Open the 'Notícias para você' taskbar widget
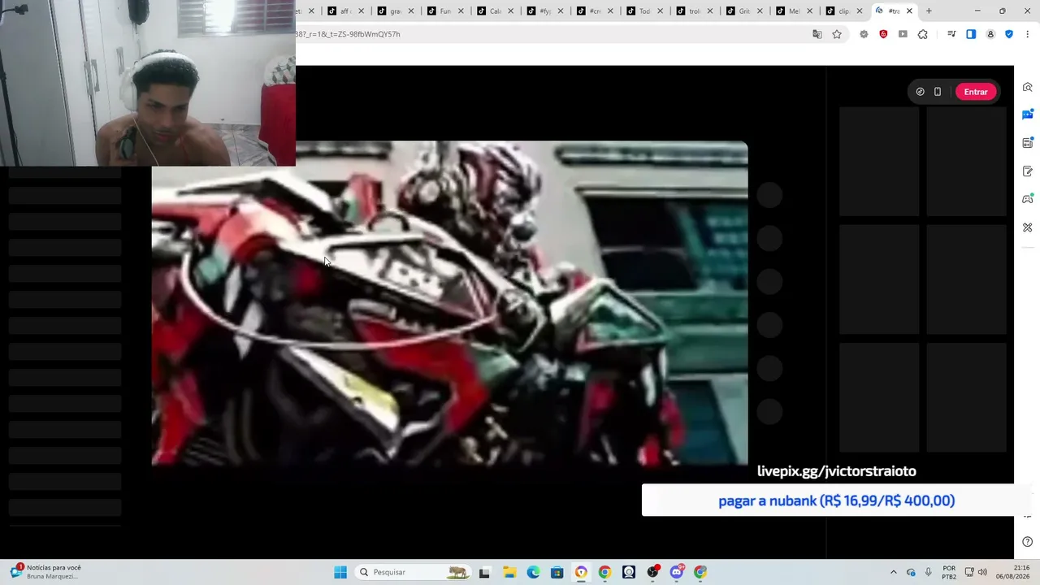Image resolution: width=1040 pixels, height=585 pixels. coord(46,572)
